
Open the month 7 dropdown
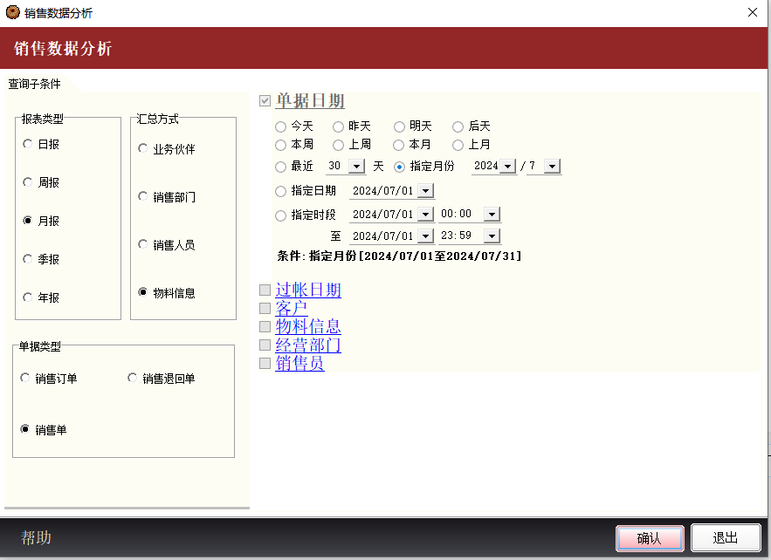coord(552,166)
